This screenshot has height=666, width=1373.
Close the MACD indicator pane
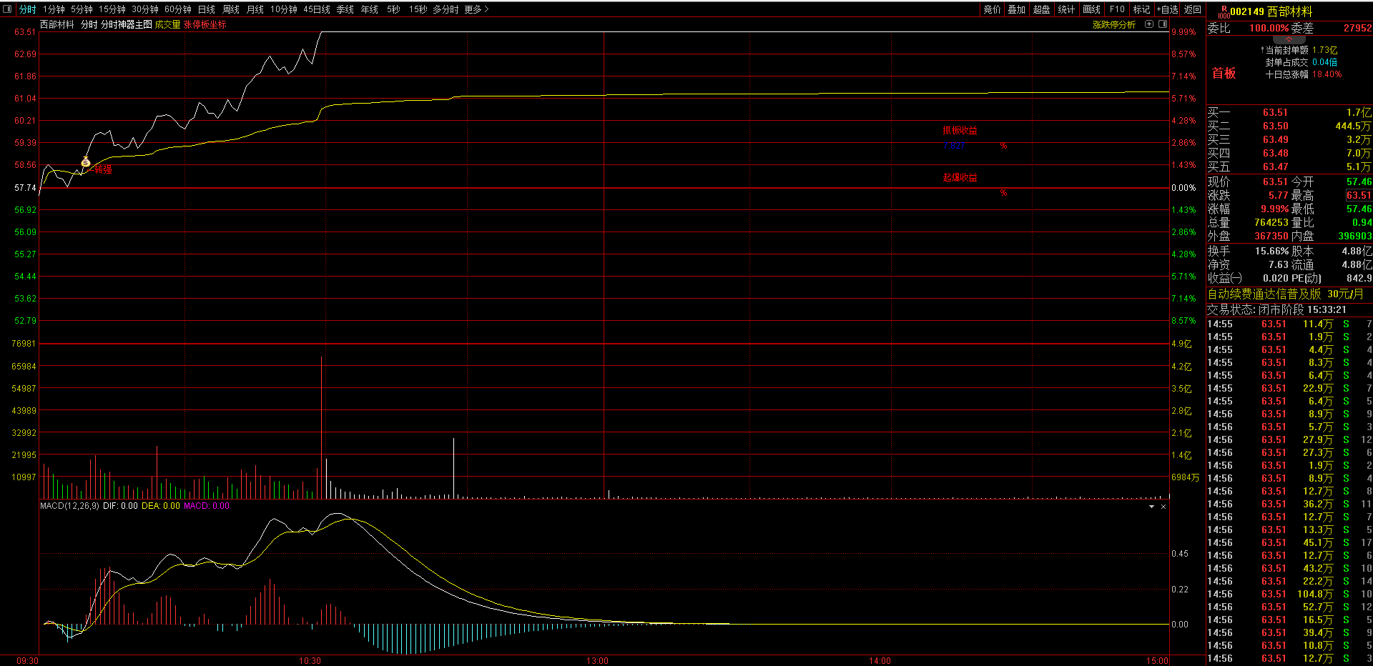point(1163,507)
